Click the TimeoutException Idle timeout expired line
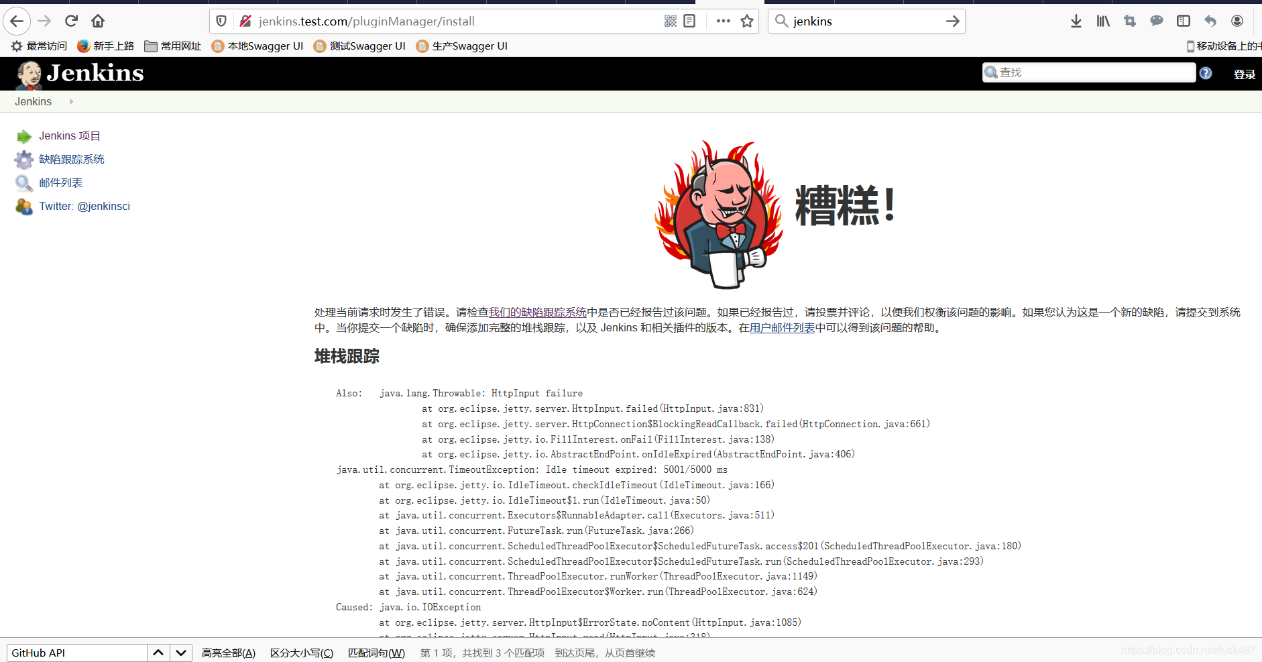 [x=532, y=470]
